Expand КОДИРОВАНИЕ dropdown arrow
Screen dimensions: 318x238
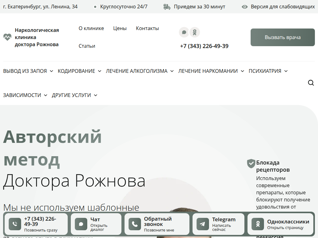tap(100, 71)
